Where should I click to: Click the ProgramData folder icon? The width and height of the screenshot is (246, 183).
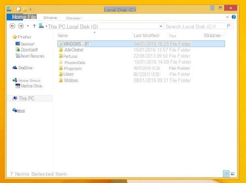coord(61,62)
